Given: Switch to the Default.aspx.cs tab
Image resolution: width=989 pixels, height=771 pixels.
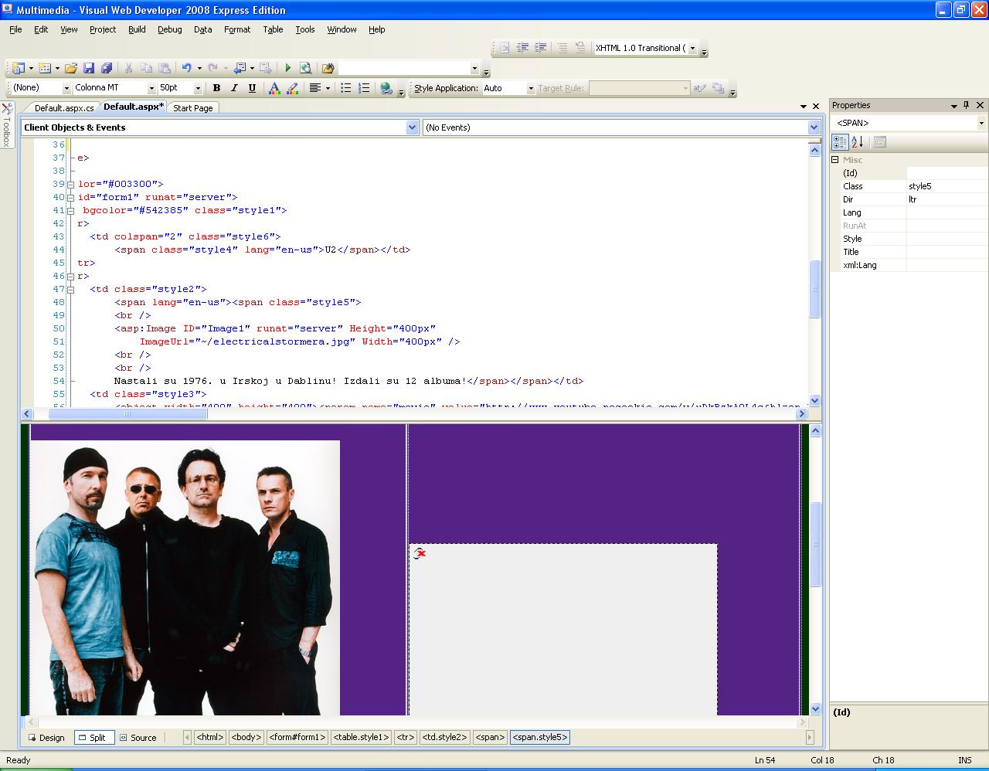Looking at the screenshot, I should click(63, 108).
